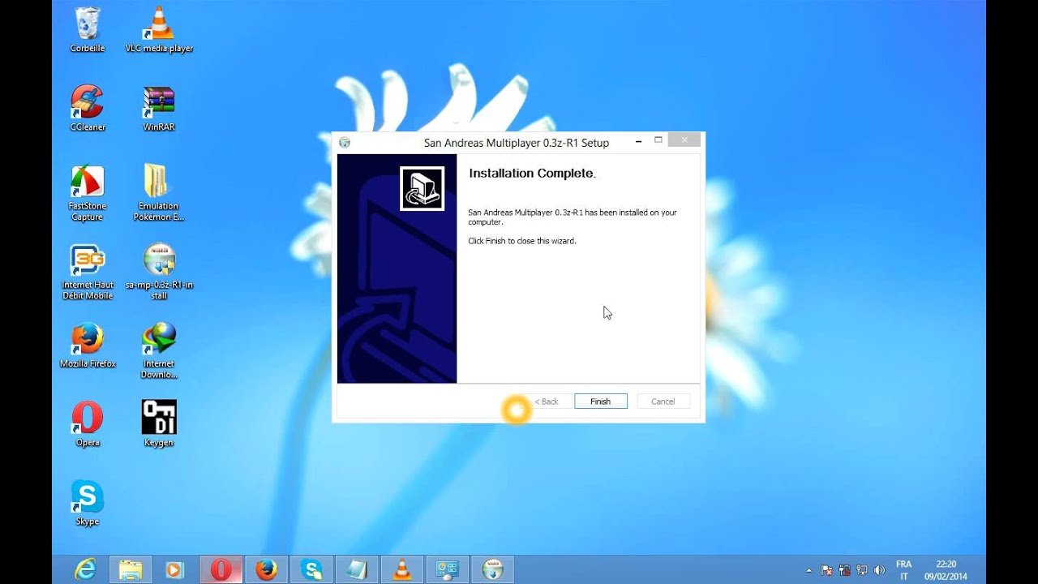Click the network status tray icon
Image resolution: width=1038 pixels, height=584 pixels.
(861, 570)
